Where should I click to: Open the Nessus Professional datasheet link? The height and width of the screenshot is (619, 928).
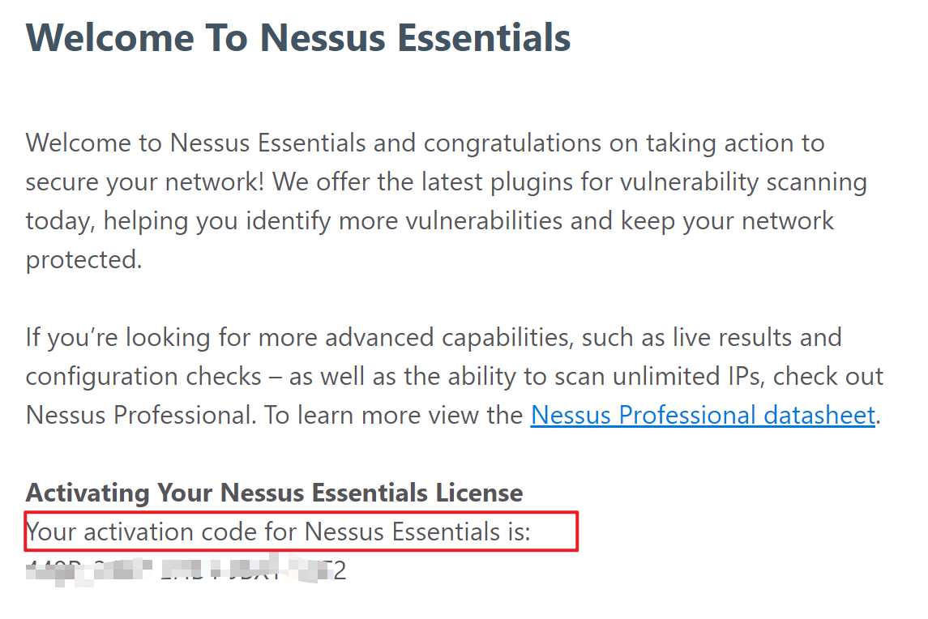tap(703, 416)
